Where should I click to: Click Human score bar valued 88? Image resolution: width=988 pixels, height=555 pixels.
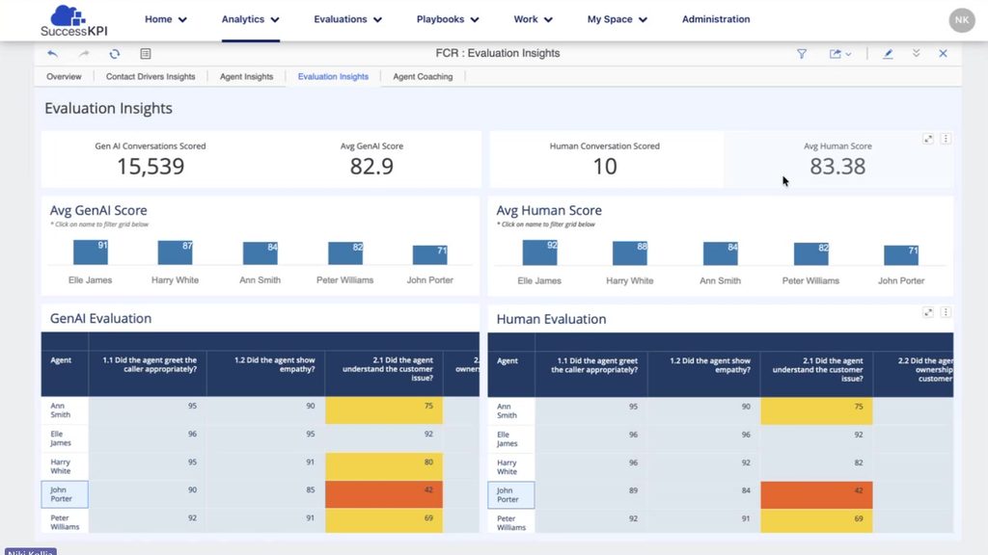click(630, 253)
